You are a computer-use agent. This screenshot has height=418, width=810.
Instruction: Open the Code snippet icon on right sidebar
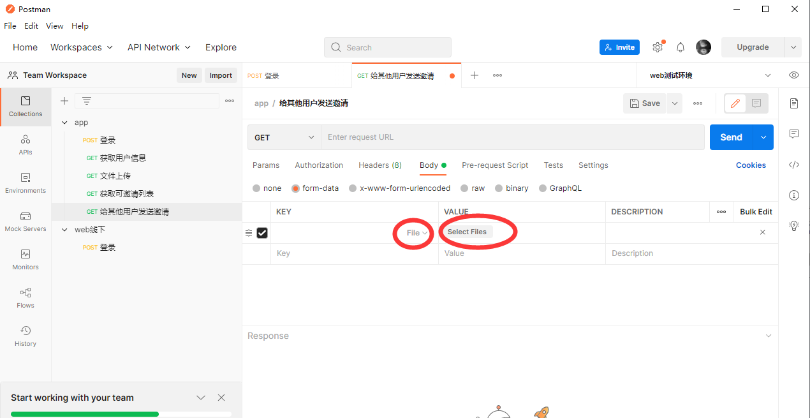pos(794,164)
